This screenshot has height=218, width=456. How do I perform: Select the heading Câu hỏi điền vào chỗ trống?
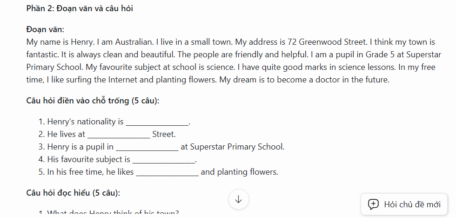coord(93,101)
